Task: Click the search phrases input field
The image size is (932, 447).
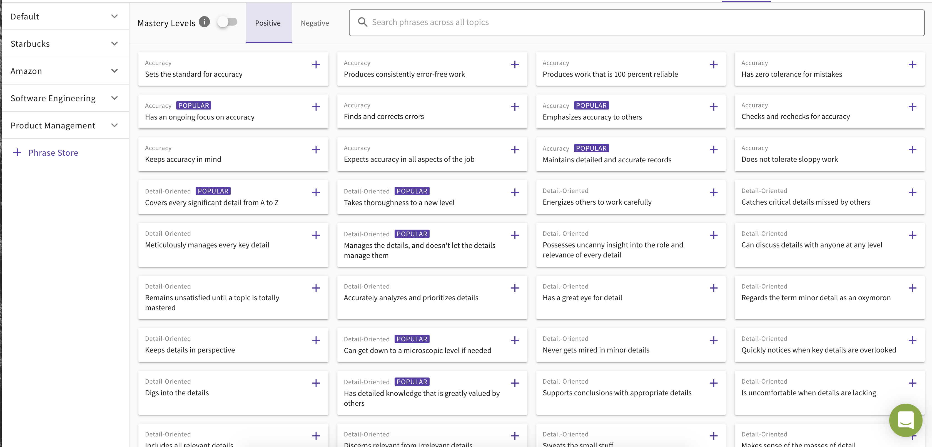Action: tap(636, 23)
